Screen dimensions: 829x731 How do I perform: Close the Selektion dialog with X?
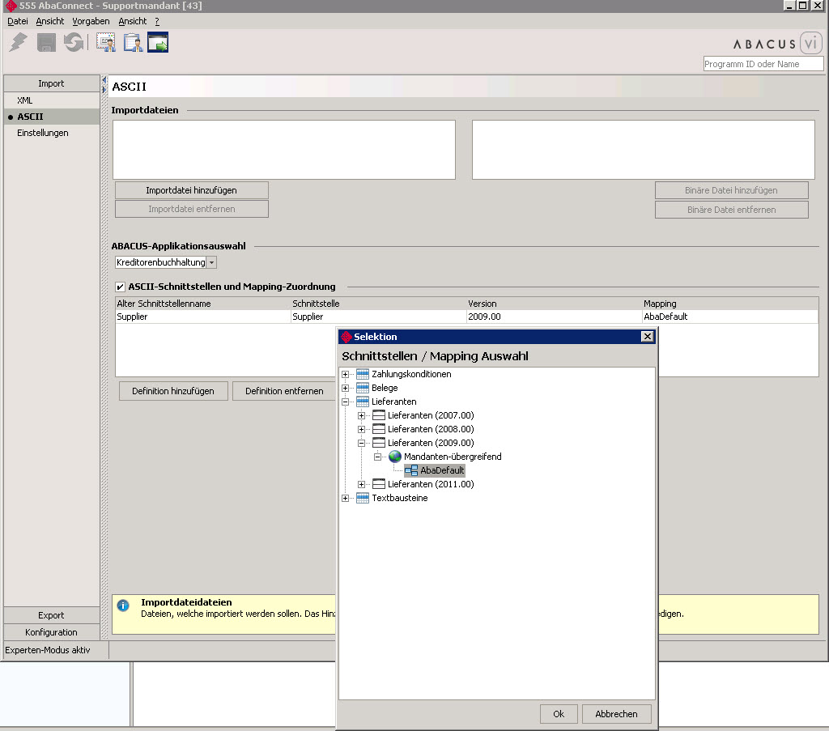[647, 337]
